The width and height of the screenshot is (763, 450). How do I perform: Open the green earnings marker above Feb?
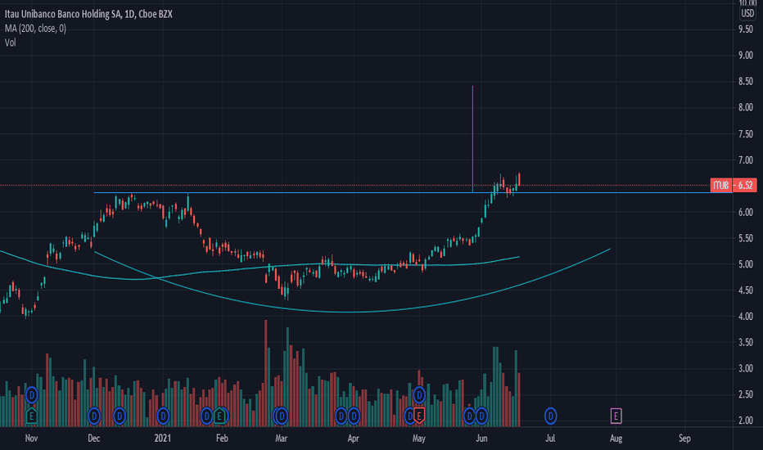tap(220, 416)
